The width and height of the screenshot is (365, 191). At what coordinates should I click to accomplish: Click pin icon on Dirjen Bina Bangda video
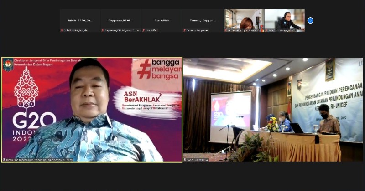(4, 160)
